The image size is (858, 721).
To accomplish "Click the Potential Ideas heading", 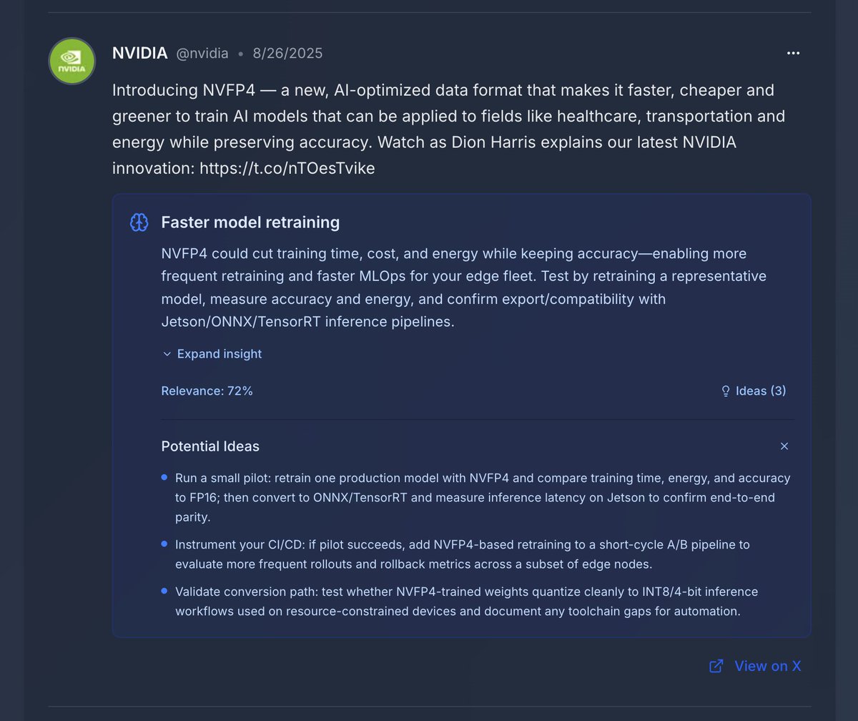I will click(x=210, y=446).
